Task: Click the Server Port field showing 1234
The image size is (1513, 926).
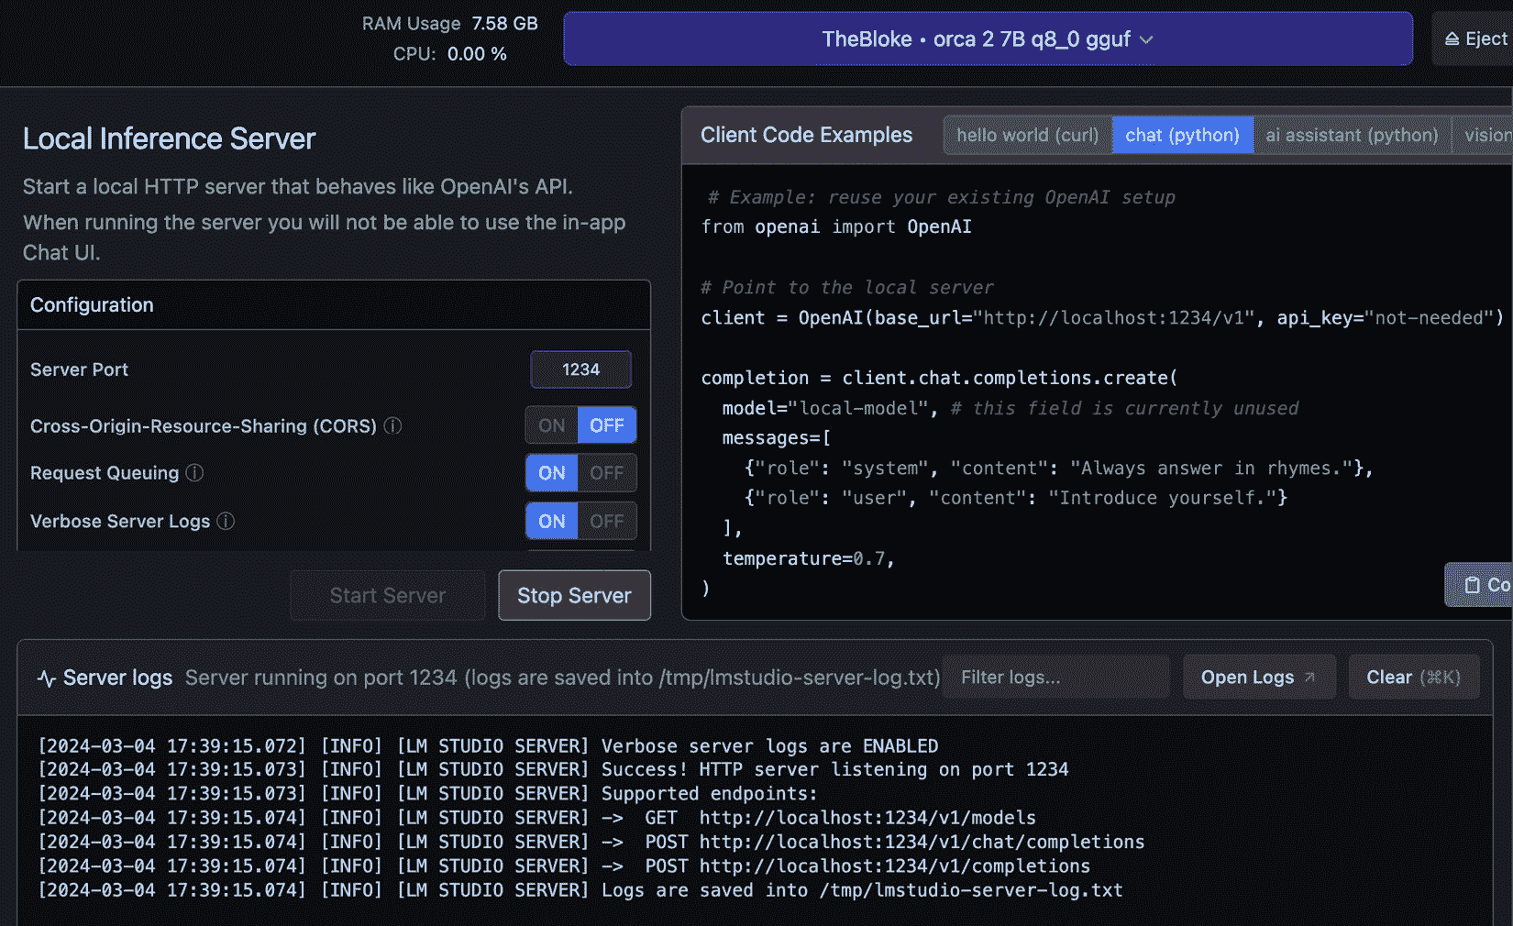Action: 580,369
